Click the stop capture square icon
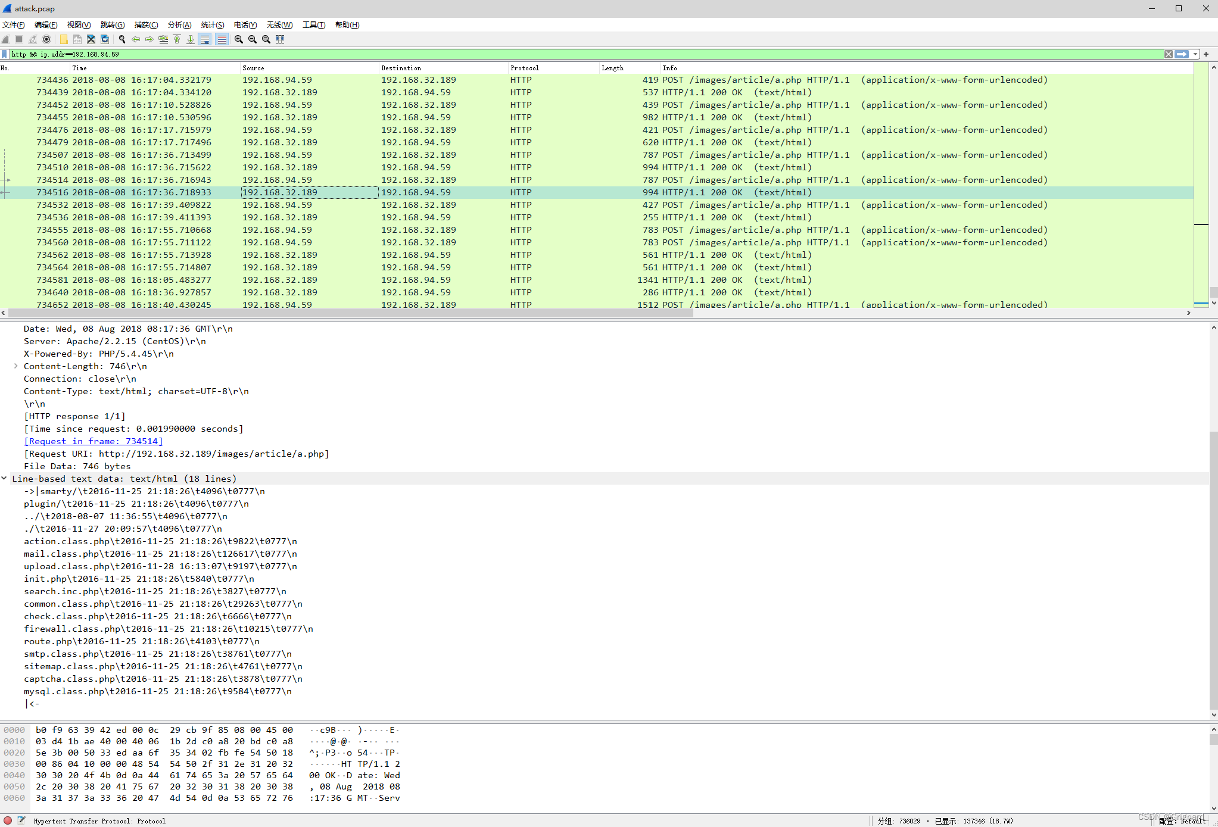The height and width of the screenshot is (827, 1218). pos(19,39)
